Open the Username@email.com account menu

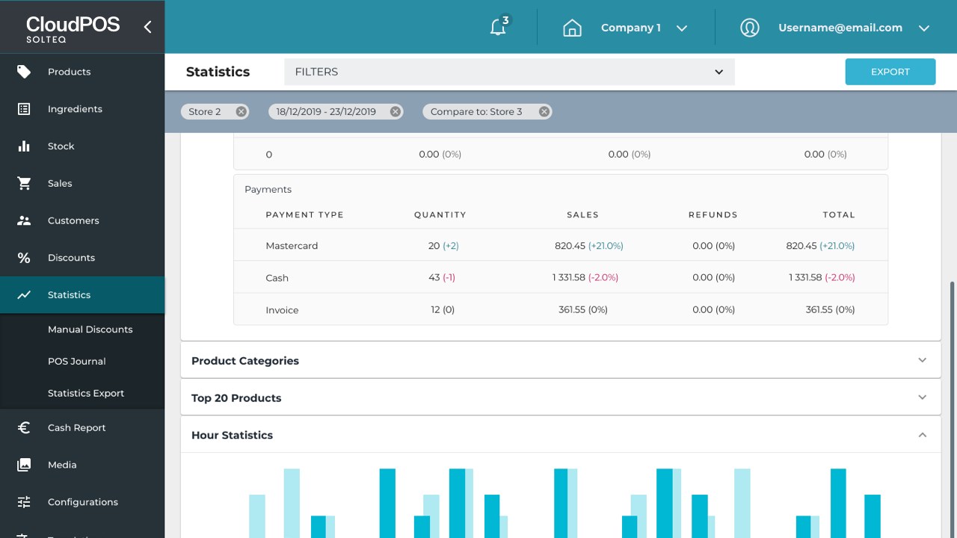coord(854,28)
